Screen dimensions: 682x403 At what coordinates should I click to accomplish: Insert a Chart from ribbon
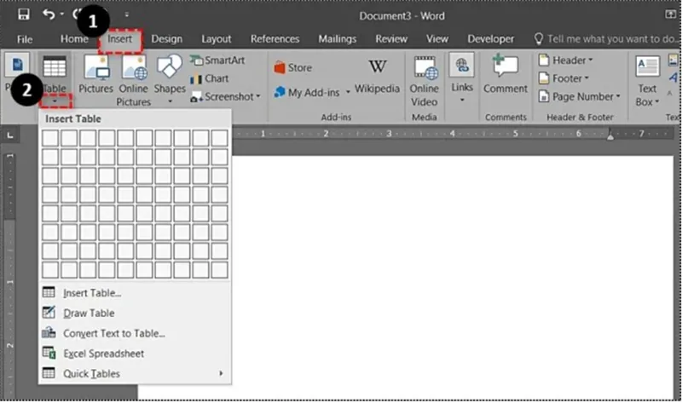(209, 78)
